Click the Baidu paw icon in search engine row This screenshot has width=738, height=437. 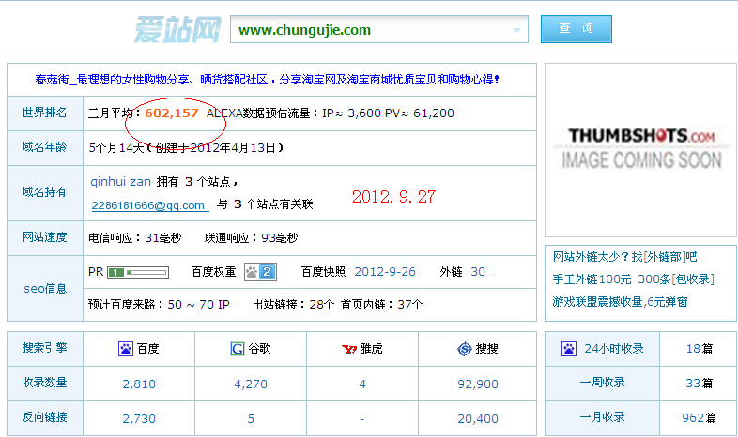(x=125, y=349)
